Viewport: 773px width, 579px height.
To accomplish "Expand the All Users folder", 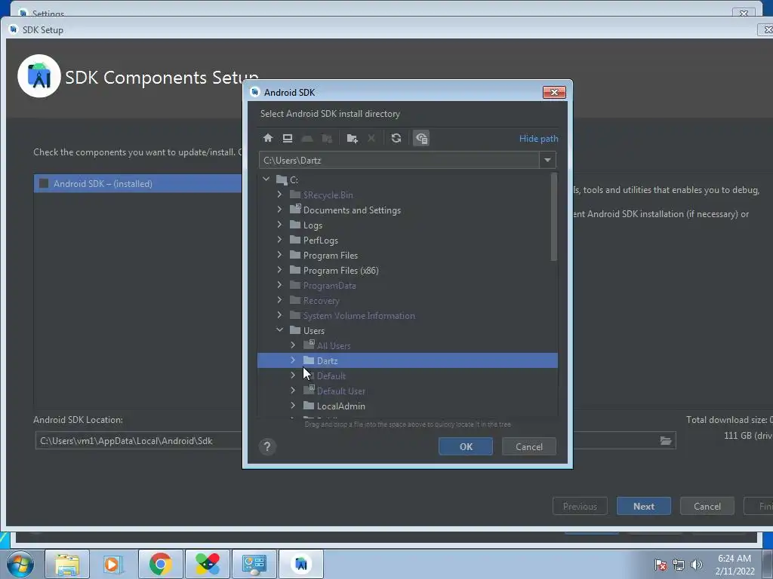I will click(293, 345).
